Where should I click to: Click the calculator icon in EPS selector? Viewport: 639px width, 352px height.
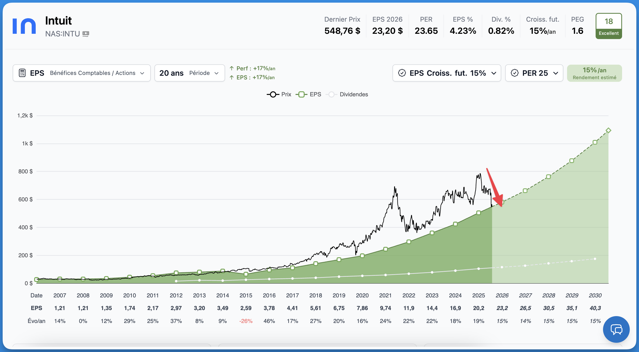pos(22,73)
